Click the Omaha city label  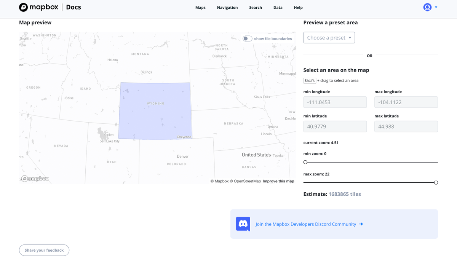[x=273, y=127]
